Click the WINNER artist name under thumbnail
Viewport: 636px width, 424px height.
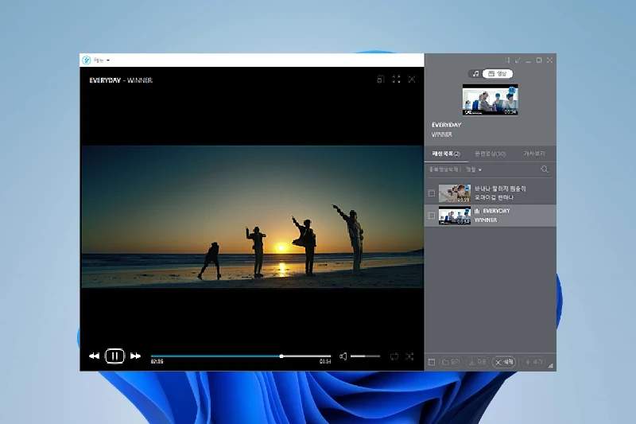coord(442,134)
